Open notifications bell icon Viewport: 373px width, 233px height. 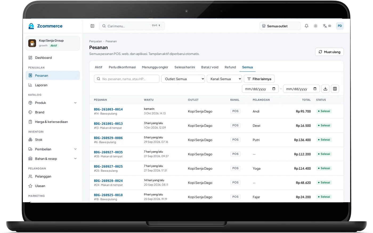click(x=306, y=26)
